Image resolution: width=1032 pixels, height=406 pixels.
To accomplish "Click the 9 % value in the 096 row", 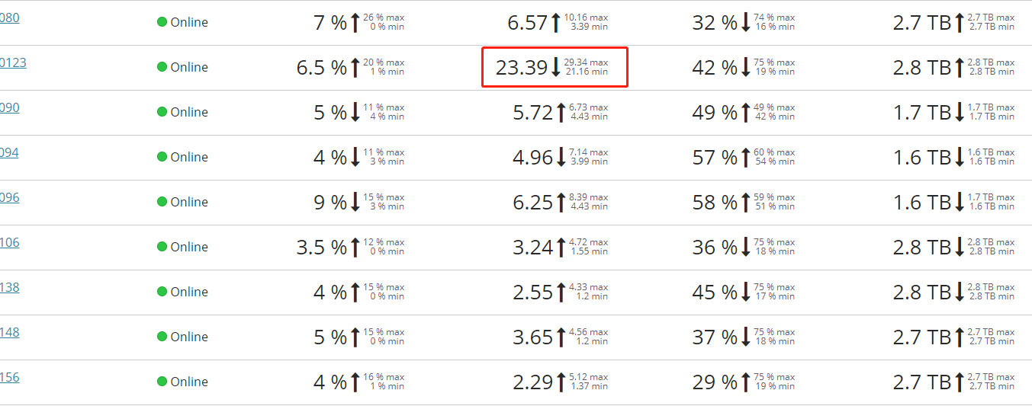I will (x=330, y=203).
